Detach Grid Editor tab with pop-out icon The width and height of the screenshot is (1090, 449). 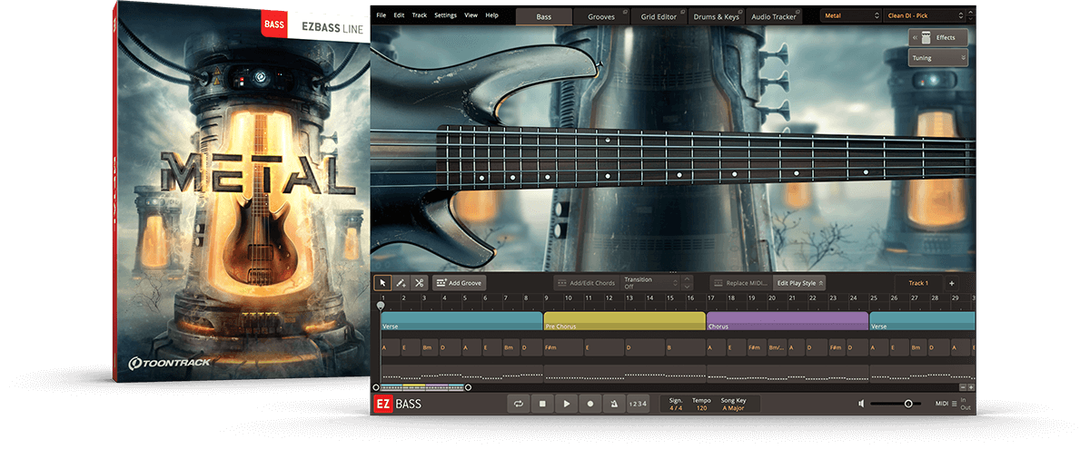[682, 12]
